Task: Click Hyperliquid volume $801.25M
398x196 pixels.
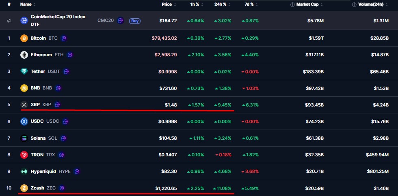Action: tap(378, 171)
